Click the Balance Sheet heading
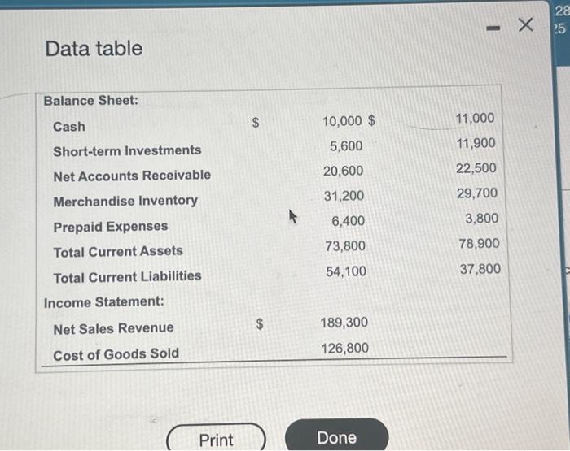 click(x=91, y=101)
